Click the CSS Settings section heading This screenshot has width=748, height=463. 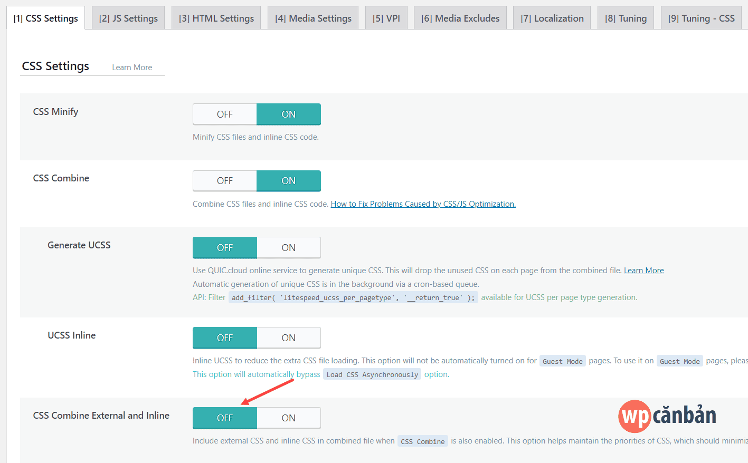click(x=55, y=66)
